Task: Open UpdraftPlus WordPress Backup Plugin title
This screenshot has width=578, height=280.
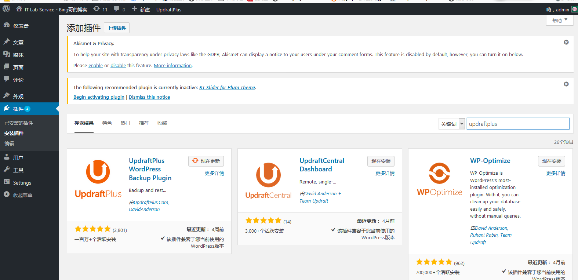Action: click(150, 169)
